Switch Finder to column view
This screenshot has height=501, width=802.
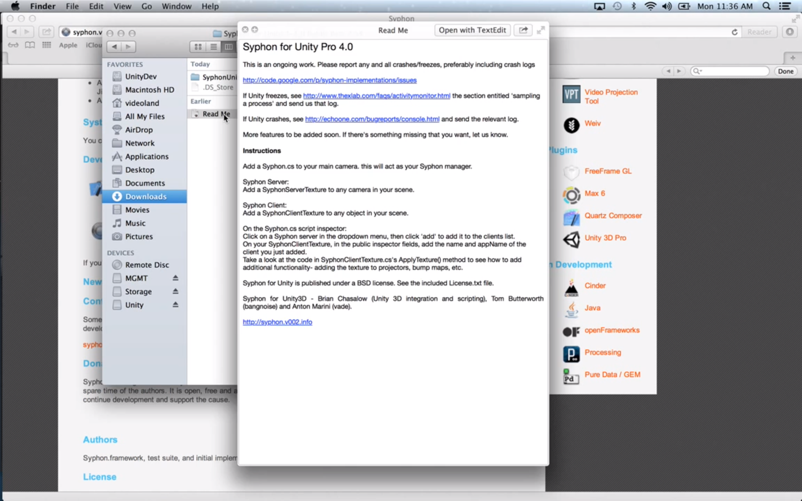coord(228,47)
